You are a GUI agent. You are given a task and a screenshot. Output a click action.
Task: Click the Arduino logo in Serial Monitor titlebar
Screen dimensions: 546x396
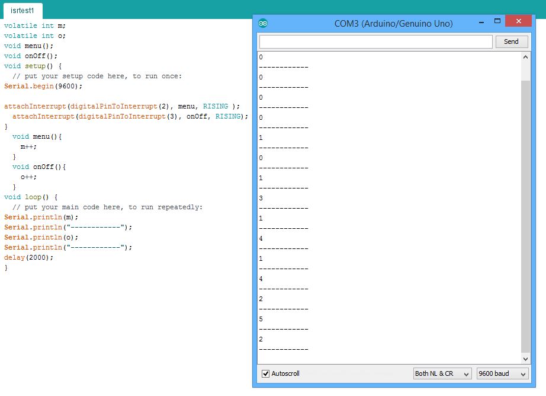262,23
